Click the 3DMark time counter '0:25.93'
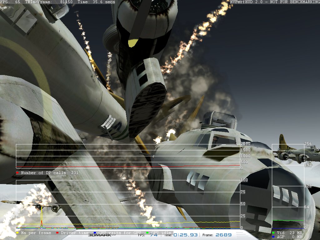Screen dimensions: 320x240 (x=186, y=235)
